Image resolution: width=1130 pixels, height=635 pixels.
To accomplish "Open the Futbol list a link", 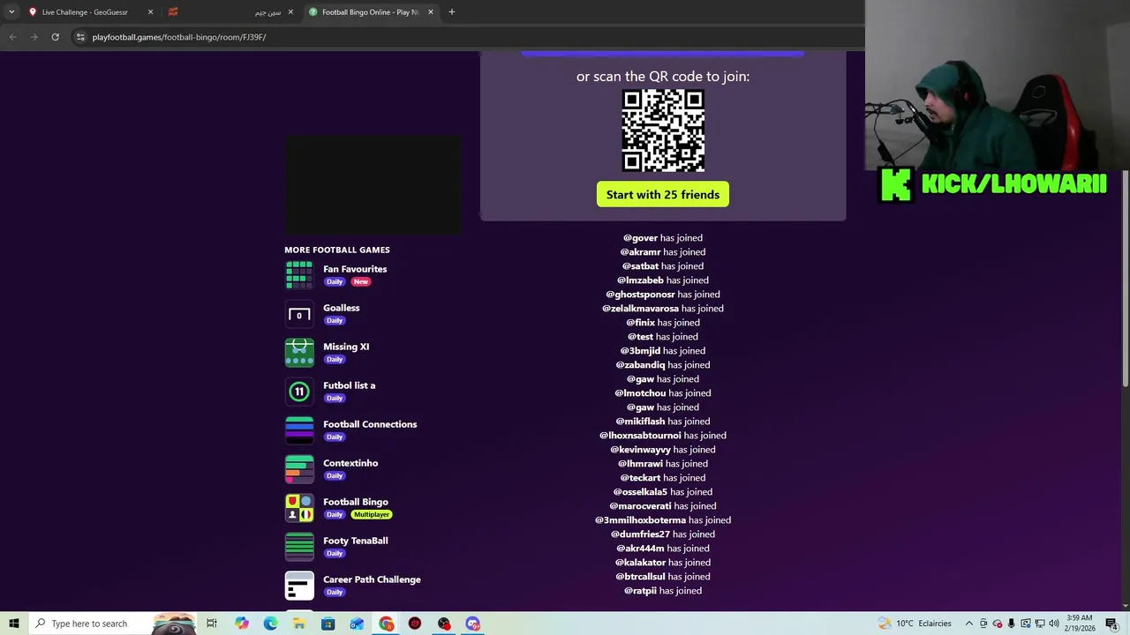I will (x=349, y=385).
